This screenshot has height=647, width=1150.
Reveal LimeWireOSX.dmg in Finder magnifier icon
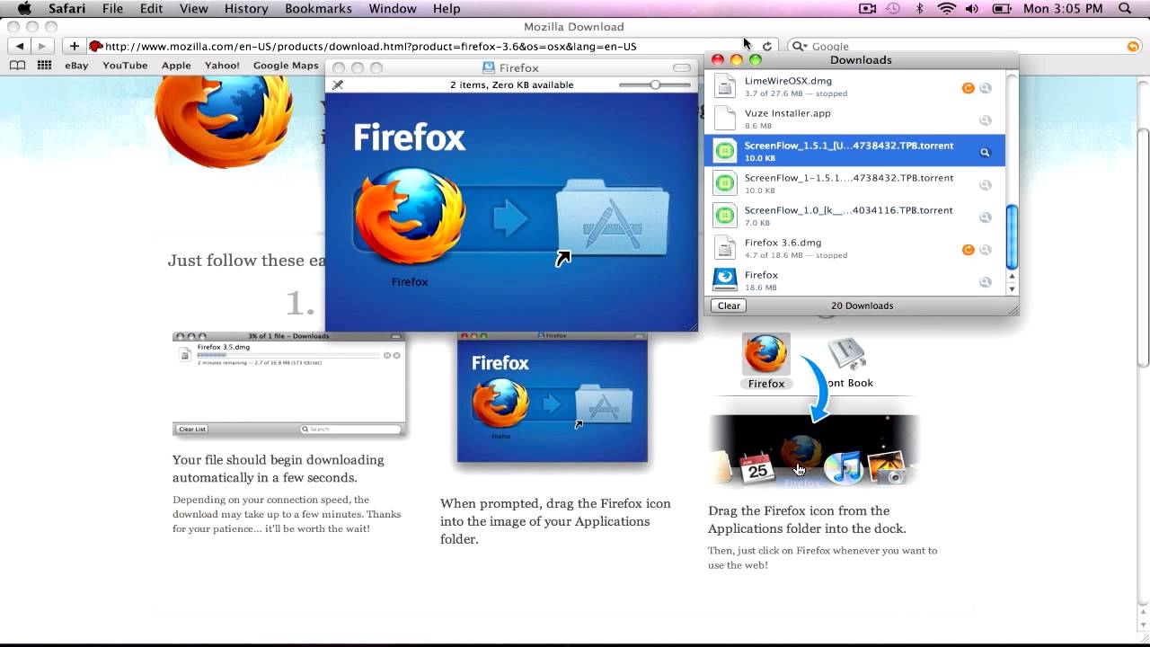click(x=986, y=88)
